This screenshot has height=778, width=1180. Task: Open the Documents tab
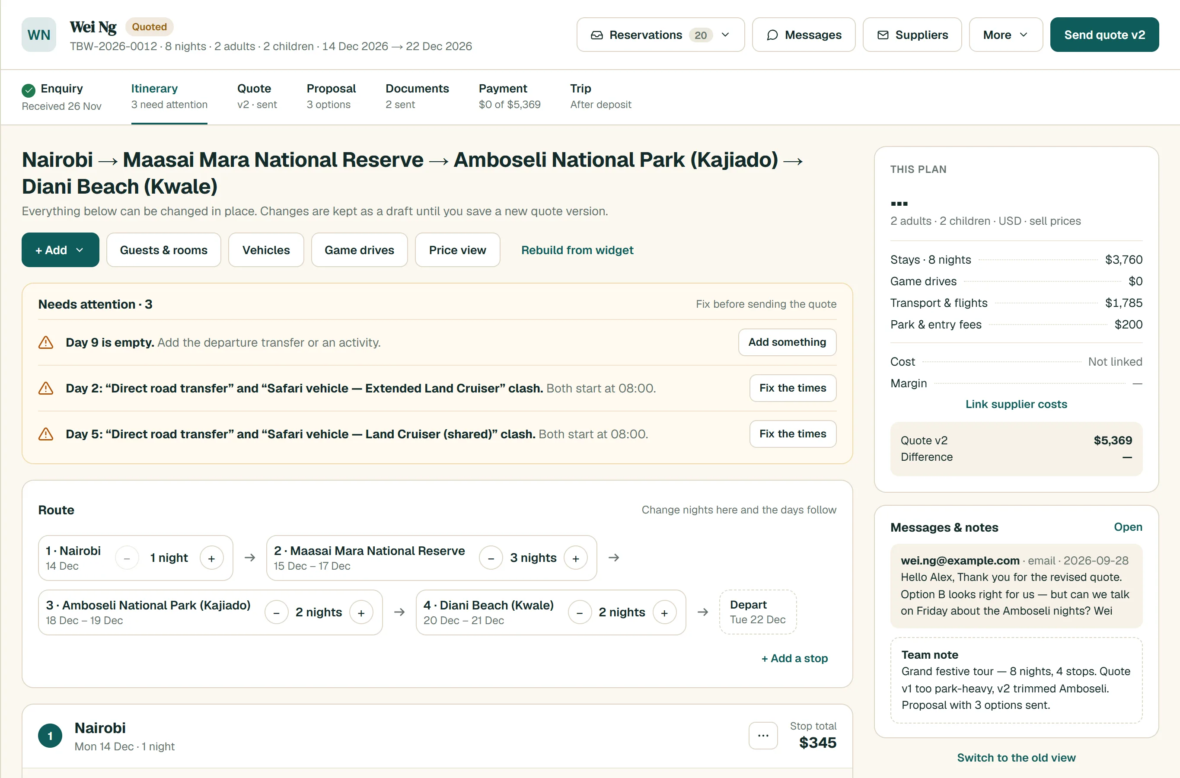click(417, 96)
